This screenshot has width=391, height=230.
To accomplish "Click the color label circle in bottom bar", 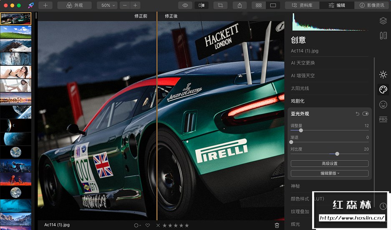I will coord(136,225).
